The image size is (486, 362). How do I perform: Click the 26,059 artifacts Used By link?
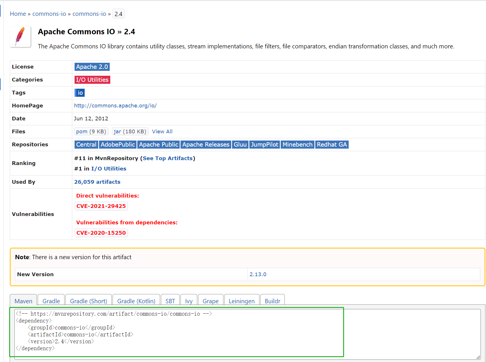(97, 182)
